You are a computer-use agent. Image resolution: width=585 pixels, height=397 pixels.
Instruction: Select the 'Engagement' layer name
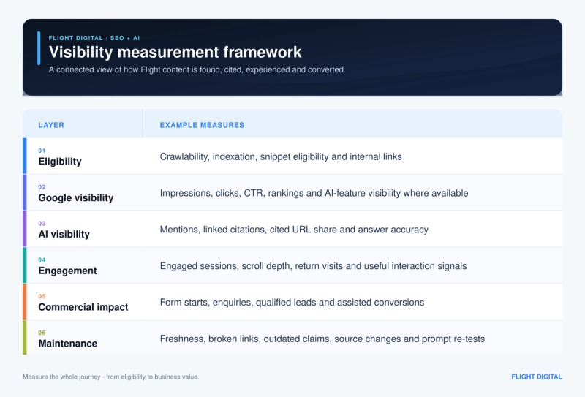coord(67,271)
